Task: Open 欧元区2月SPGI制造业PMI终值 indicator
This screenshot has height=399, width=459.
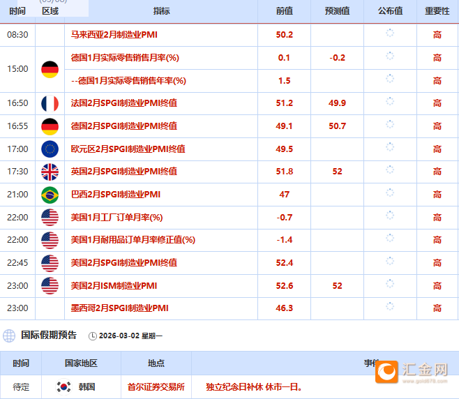Action: [x=128, y=149]
